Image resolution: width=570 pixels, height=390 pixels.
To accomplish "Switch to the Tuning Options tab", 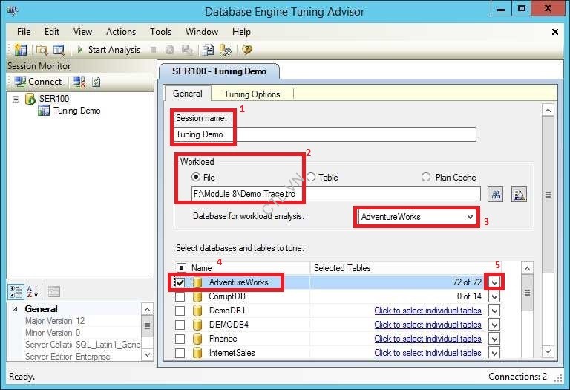I will [x=252, y=94].
